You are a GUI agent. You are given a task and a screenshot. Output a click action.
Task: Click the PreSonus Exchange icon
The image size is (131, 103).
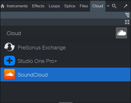tap(9, 47)
